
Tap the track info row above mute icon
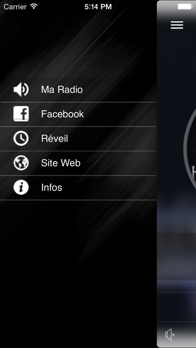(x=177, y=307)
